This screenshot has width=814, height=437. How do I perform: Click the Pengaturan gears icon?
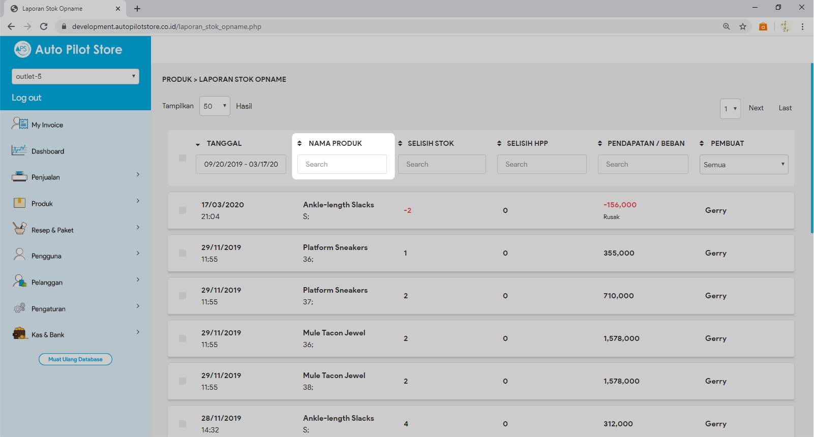pos(19,308)
